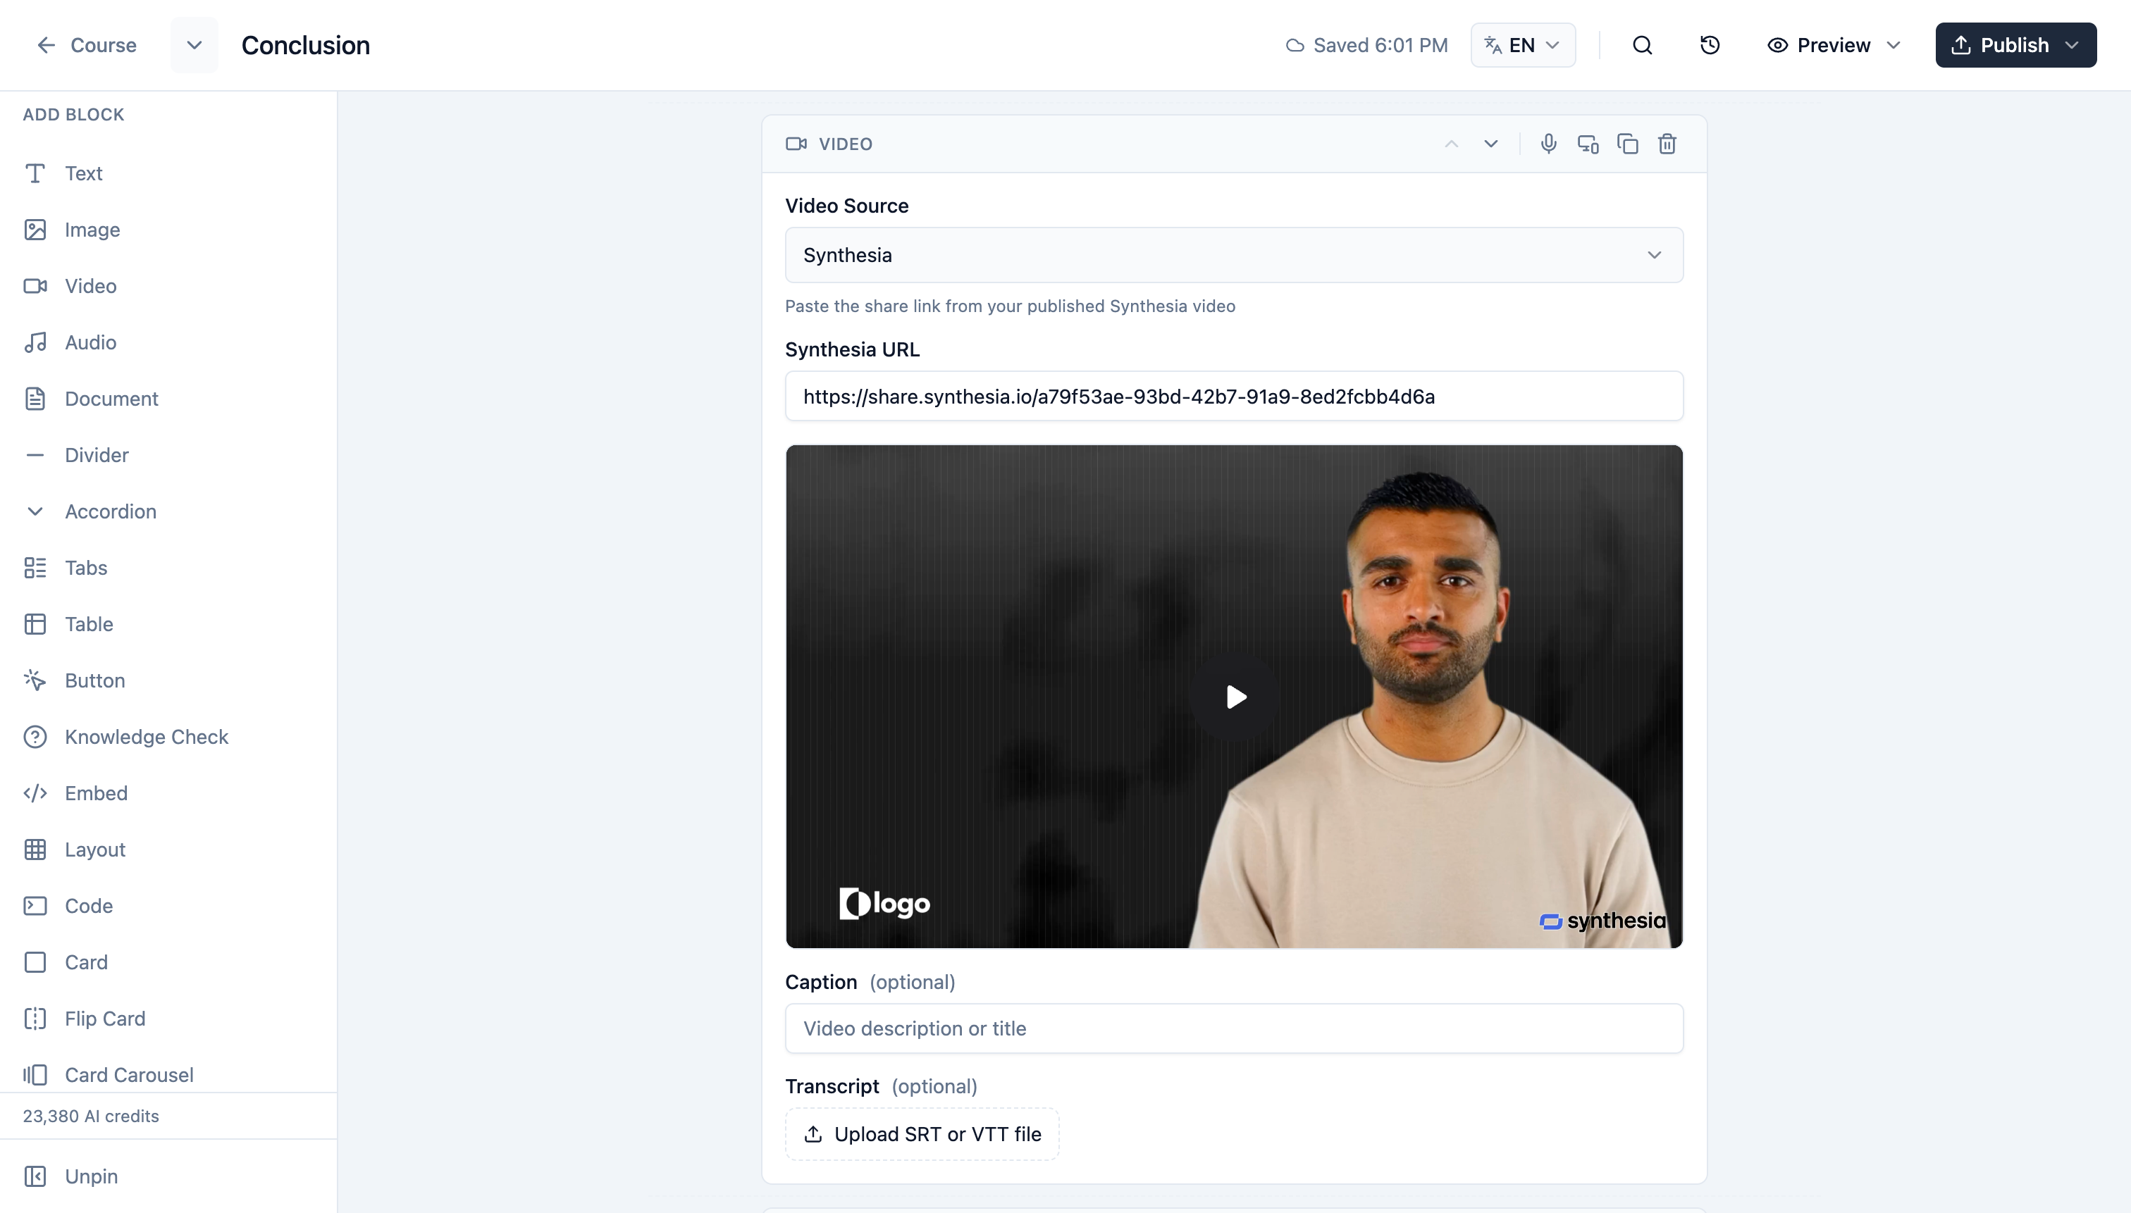The width and height of the screenshot is (2131, 1213).
Task: Click Upload SRT or VTT file
Action: [921, 1133]
